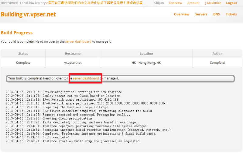Select the Complete status cell
The width and height of the screenshot is (243, 153).
point(23,63)
